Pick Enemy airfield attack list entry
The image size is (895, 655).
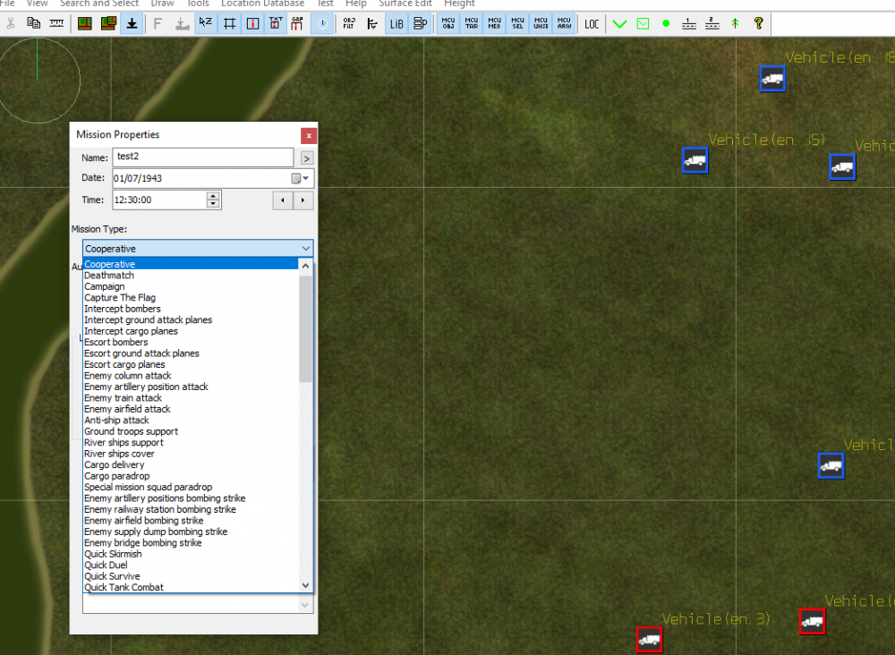click(x=127, y=409)
